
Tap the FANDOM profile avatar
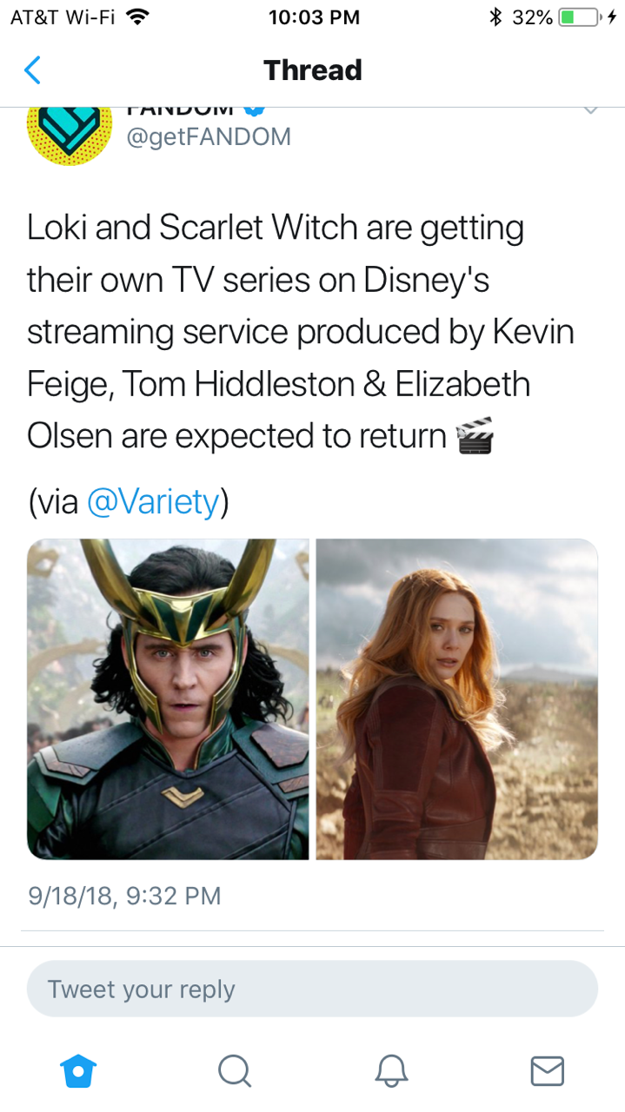[70, 130]
